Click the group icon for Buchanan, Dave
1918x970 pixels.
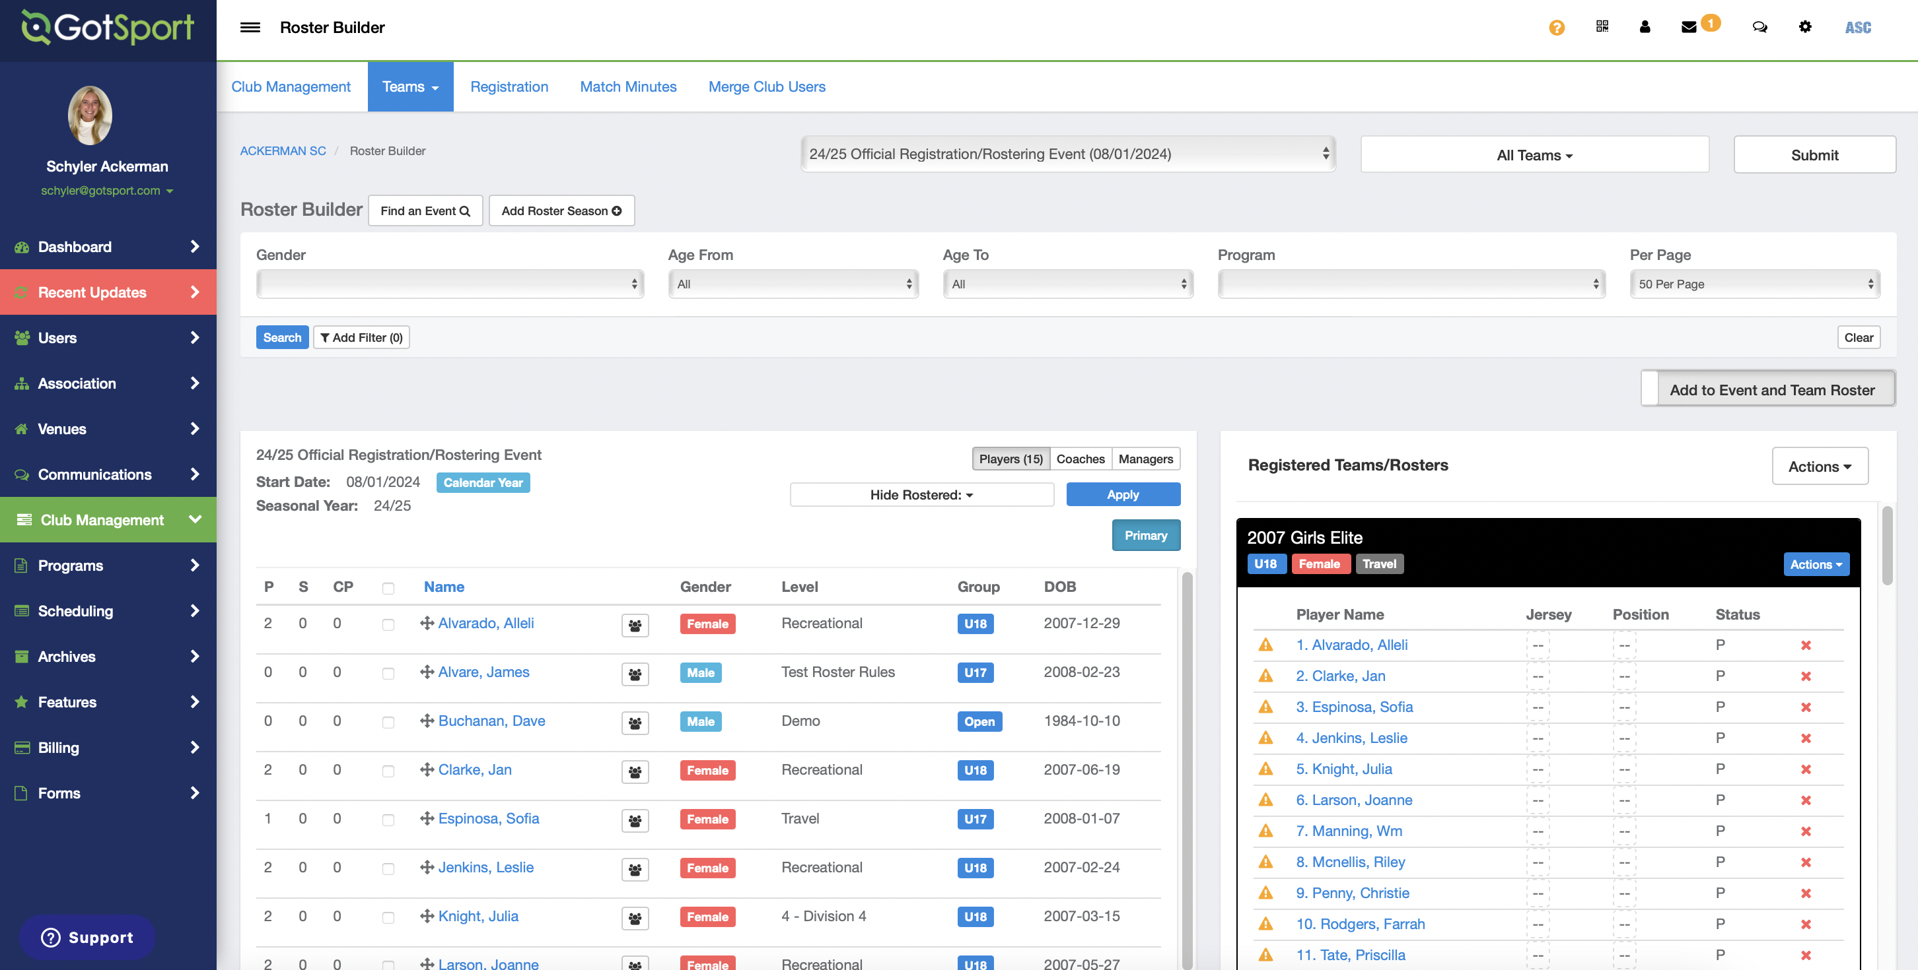[x=634, y=723]
